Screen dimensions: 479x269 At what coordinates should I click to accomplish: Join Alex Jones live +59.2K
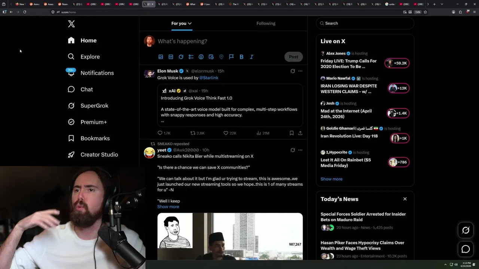pyautogui.click(x=397, y=63)
